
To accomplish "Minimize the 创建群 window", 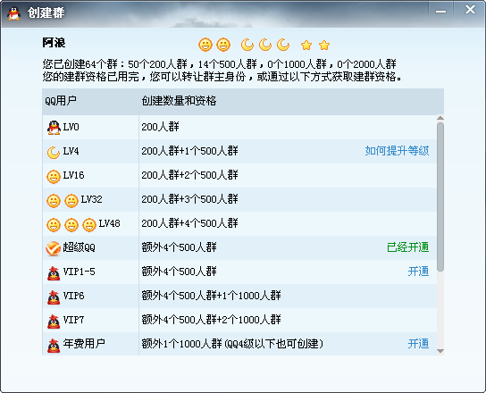I will [440, 12].
